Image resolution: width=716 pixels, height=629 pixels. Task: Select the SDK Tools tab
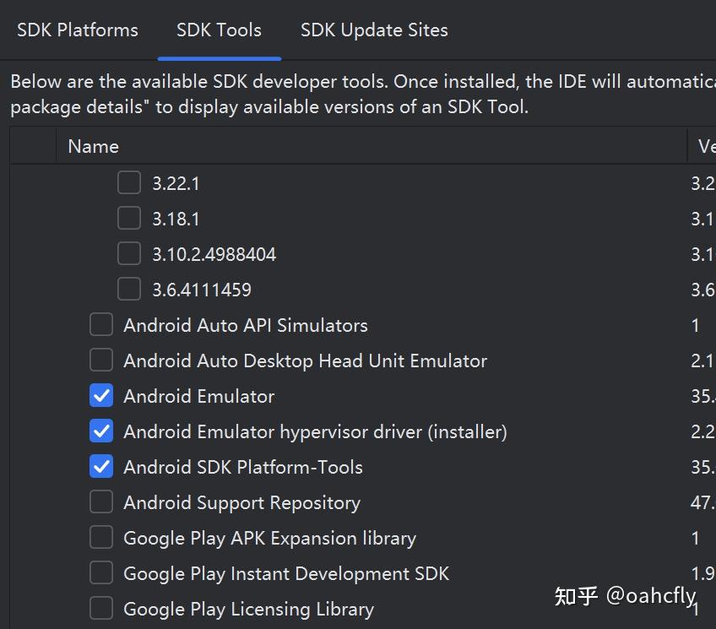click(219, 30)
